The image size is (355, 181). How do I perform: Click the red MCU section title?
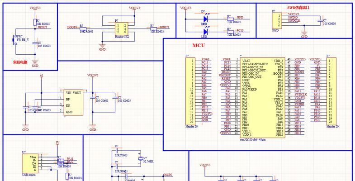pos(199,45)
